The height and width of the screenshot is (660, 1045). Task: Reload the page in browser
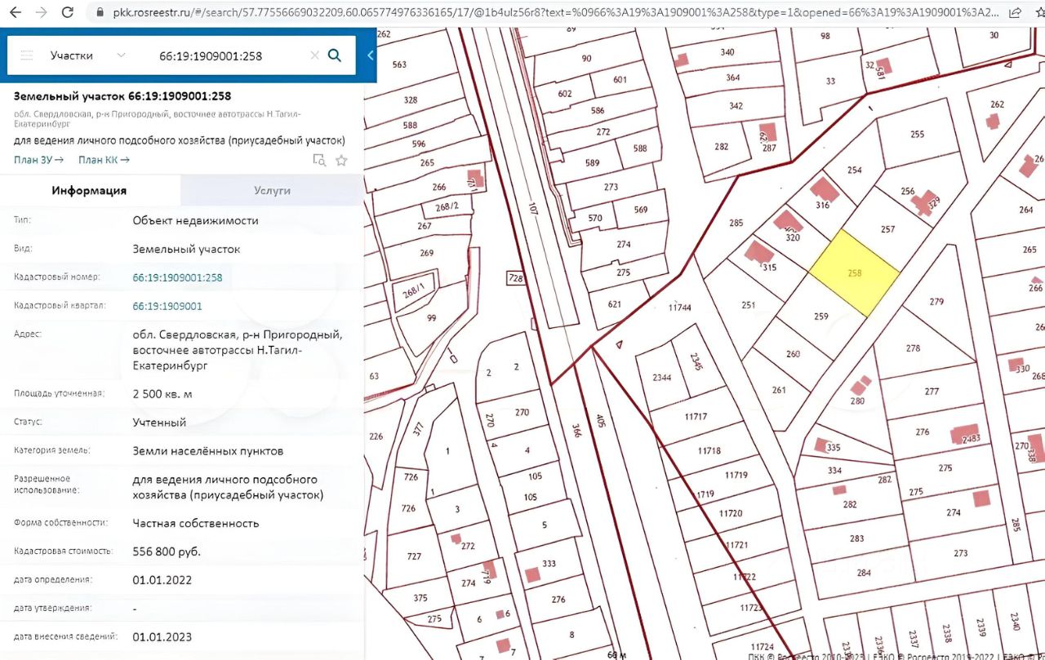tap(68, 12)
